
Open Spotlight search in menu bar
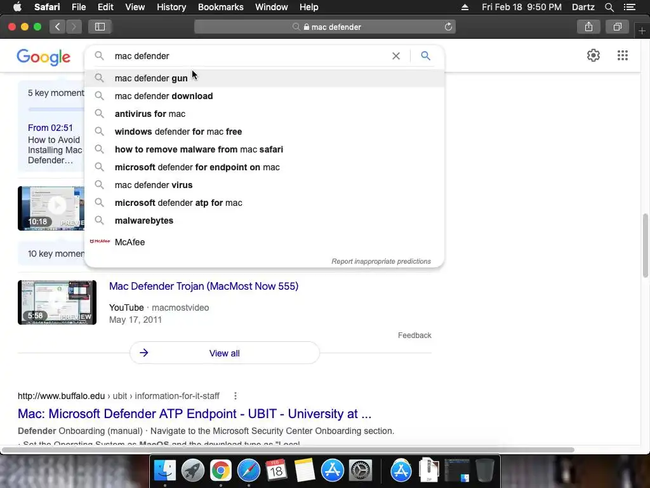click(609, 7)
